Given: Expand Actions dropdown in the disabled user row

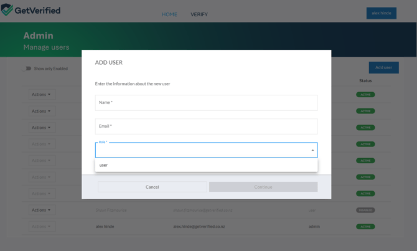Looking at the screenshot, I should coord(41,210).
